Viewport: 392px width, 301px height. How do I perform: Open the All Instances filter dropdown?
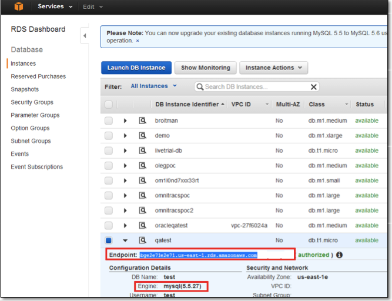(154, 86)
